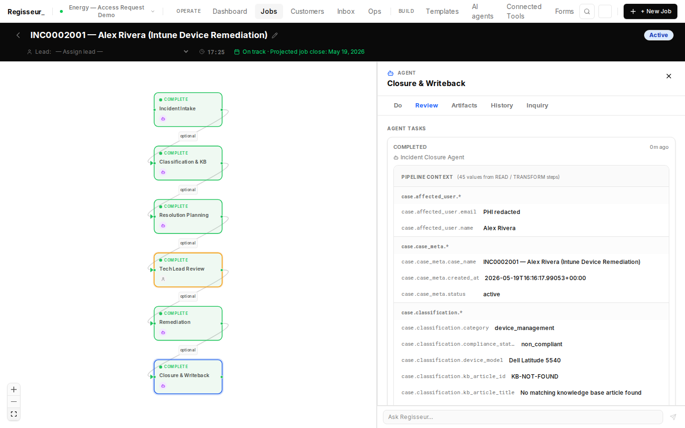Zoom in on the workflow canvas
The height and width of the screenshot is (428, 685).
tap(14, 389)
